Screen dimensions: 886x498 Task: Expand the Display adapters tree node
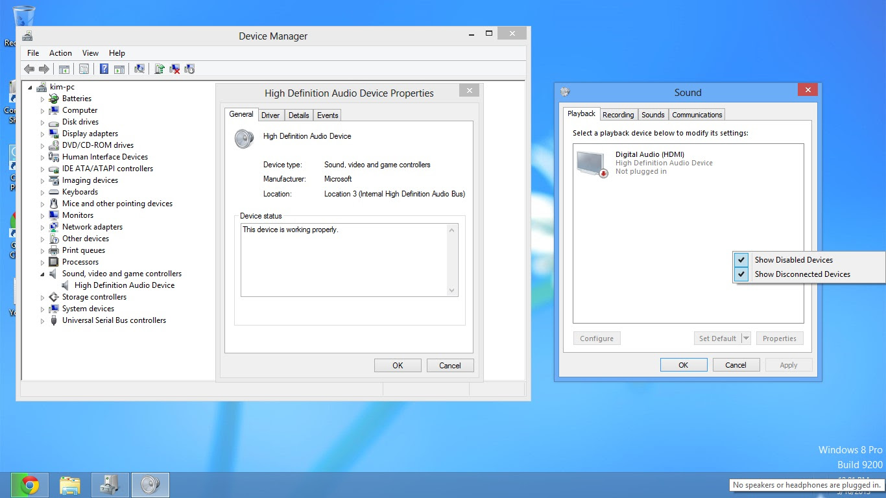click(43, 134)
